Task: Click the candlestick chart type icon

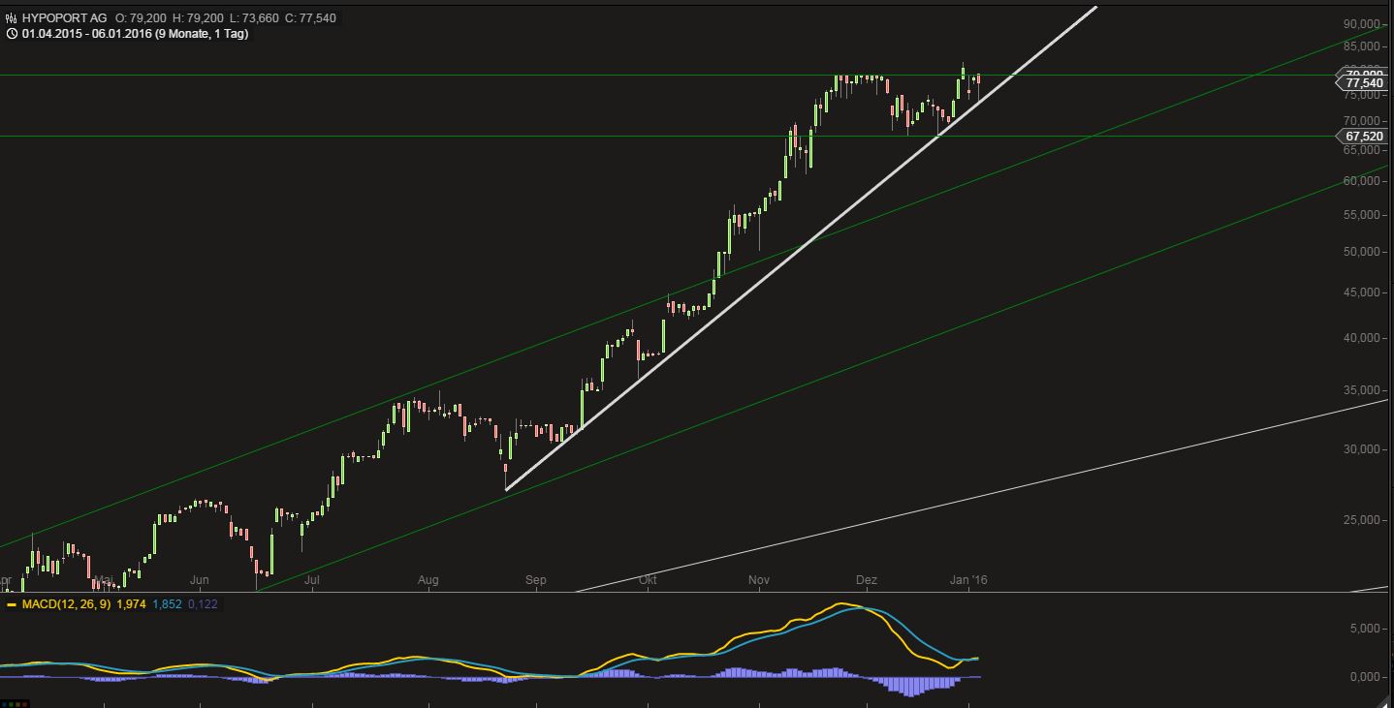Action: tap(11, 18)
